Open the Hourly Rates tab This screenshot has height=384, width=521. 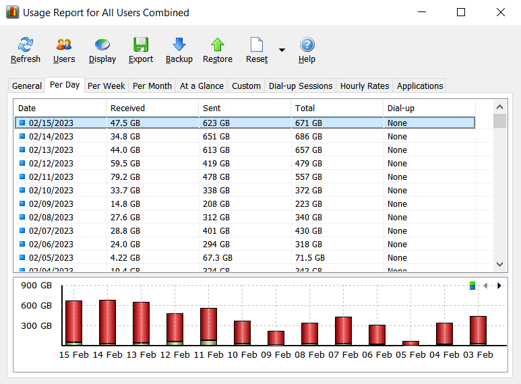point(365,86)
